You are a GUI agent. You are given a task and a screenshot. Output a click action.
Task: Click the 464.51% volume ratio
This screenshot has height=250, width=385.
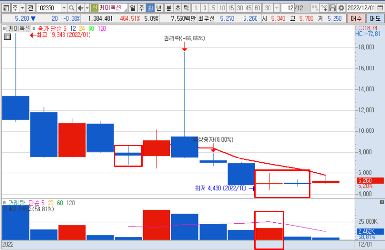[129, 19]
